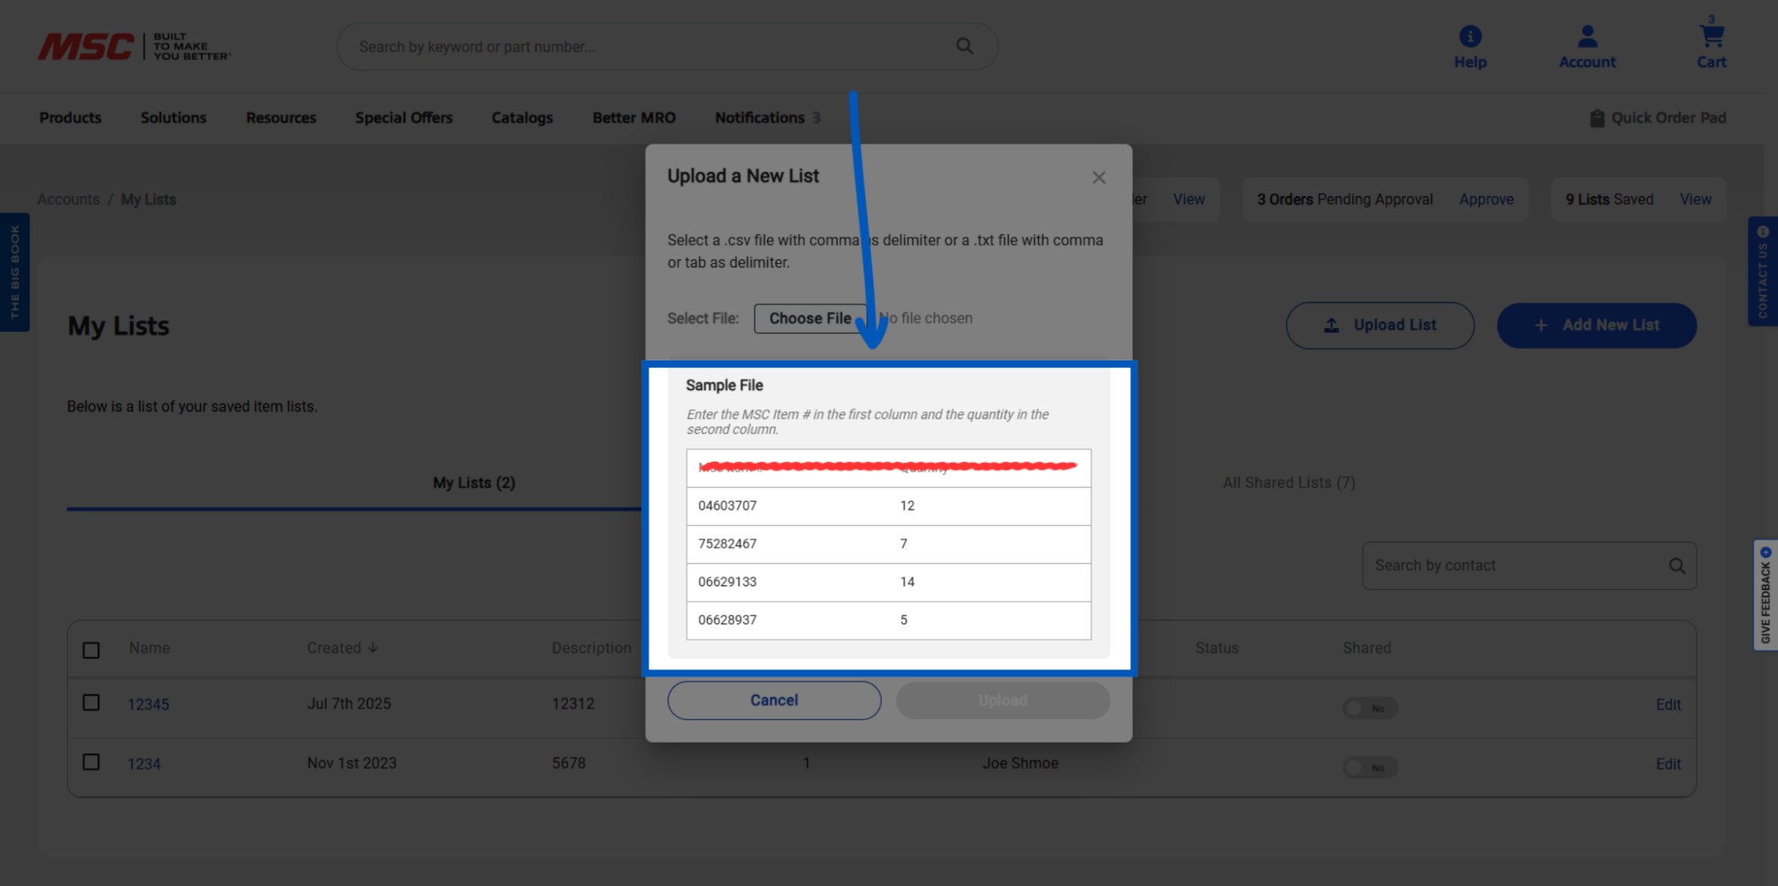1778x886 pixels.
Task: Click Accounts breadcrumb link
Action: point(68,199)
